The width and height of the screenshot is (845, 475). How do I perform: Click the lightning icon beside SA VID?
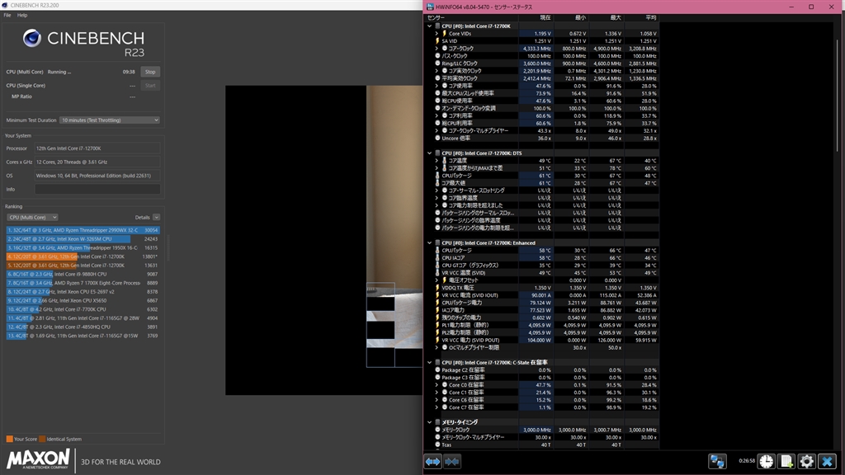[437, 41]
